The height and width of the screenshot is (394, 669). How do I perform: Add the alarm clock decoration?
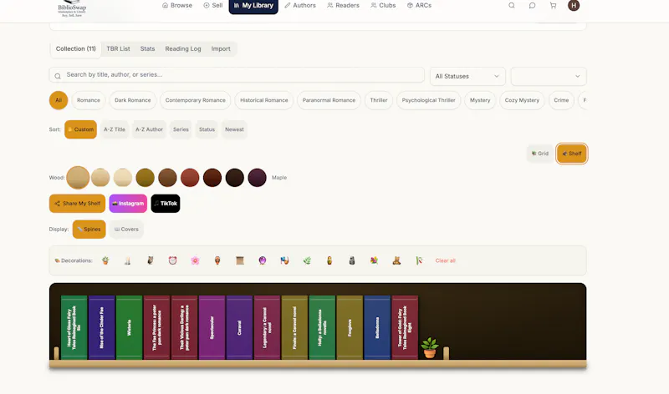coord(172,260)
